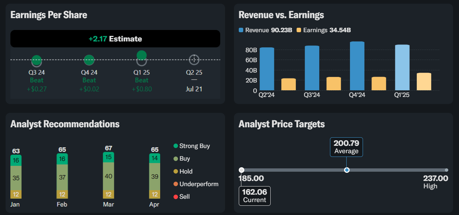
Task: Click the Q3 24 green EPS beat dot
Action: (36, 60)
